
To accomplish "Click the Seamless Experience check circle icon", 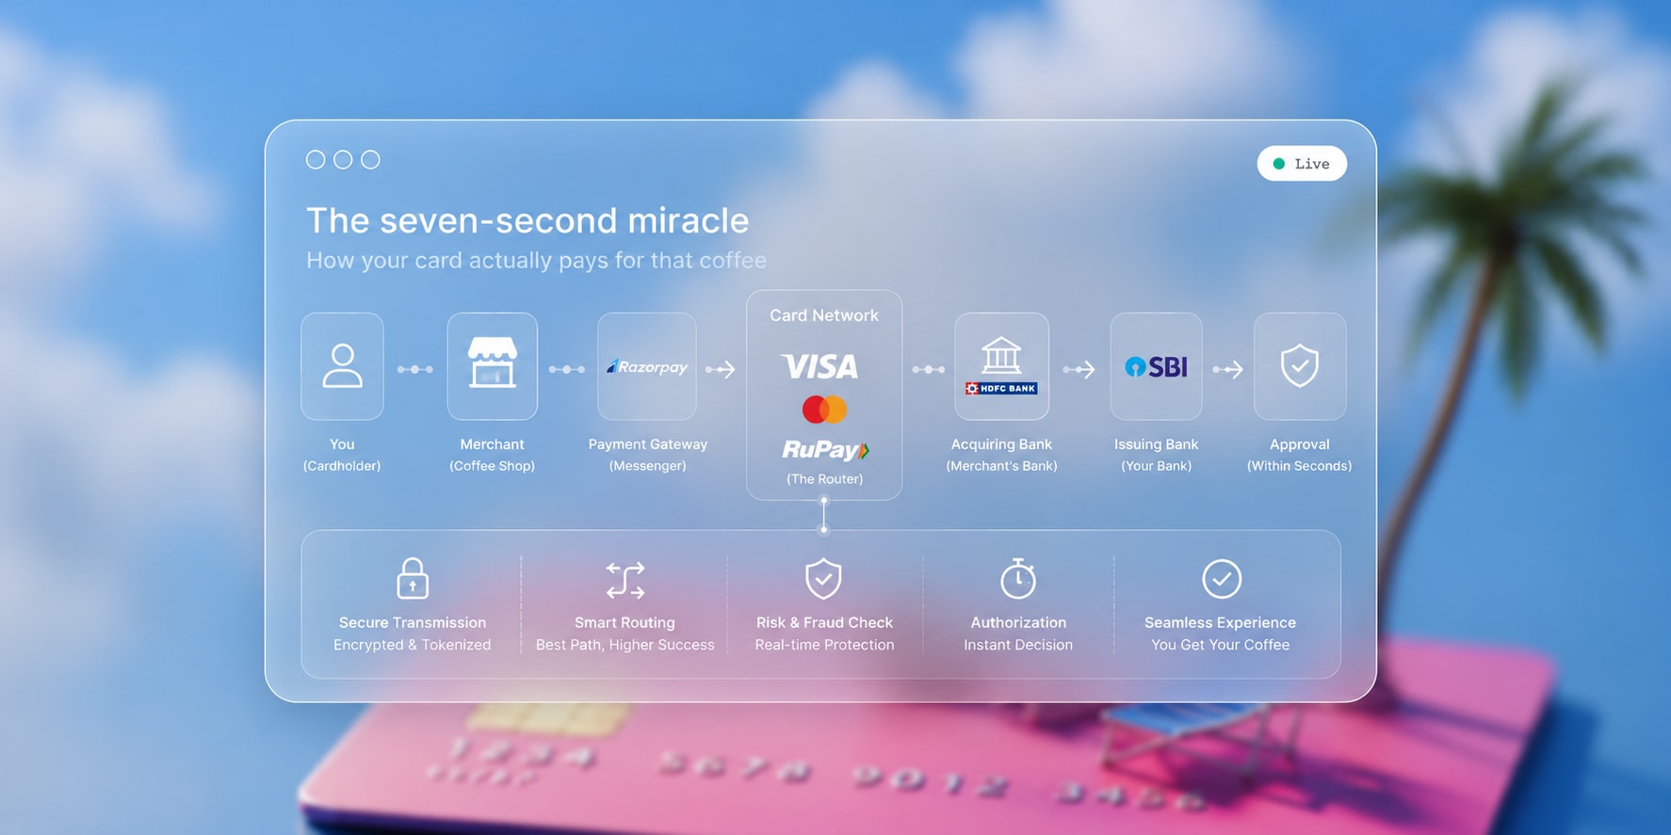I will 1222,579.
